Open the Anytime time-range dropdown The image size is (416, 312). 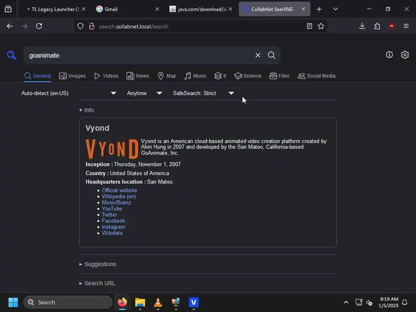(x=144, y=93)
